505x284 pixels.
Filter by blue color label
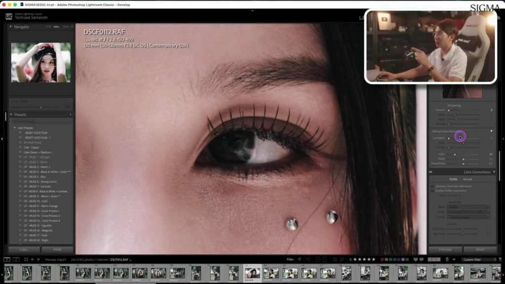[x=395, y=259]
